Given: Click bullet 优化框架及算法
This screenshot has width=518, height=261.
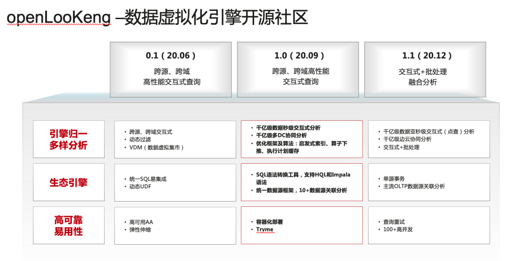Looking at the screenshot, I should 302,147.
